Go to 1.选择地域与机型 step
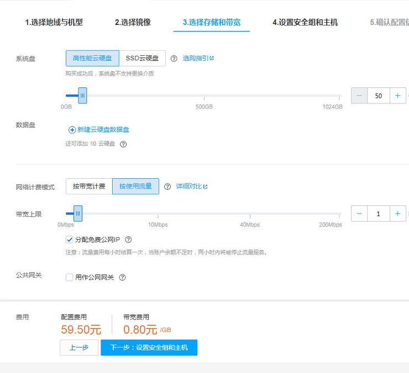Viewport: 409px width, 373px height. tap(54, 23)
